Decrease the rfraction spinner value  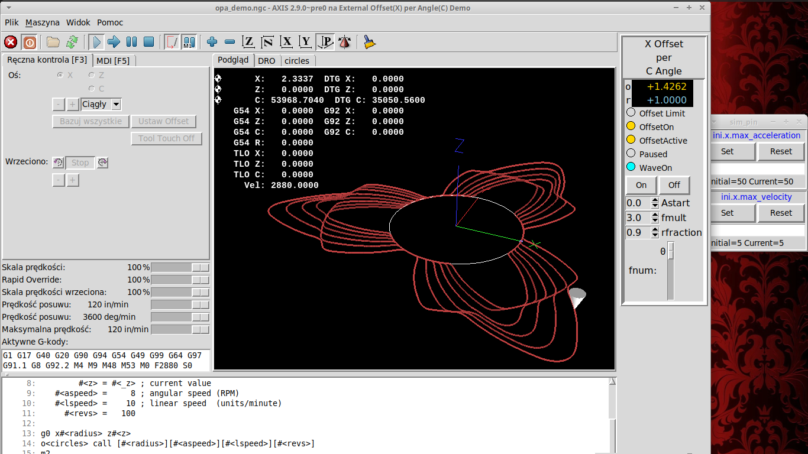click(655, 235)
